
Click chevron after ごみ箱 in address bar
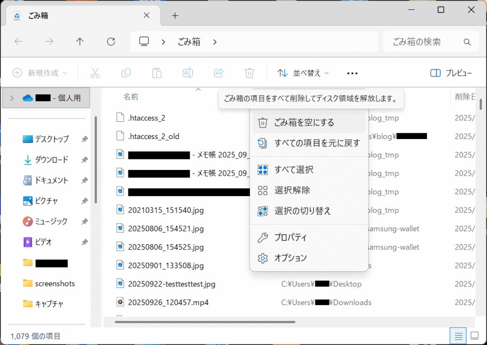click(x=214, y=42)
